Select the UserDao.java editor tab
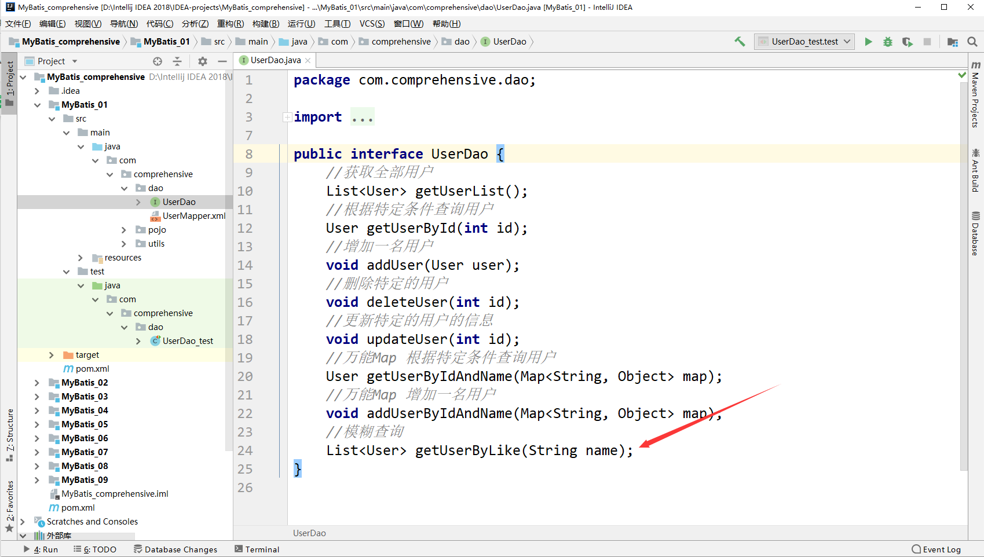The image size is (984, 557). point(276,60)
